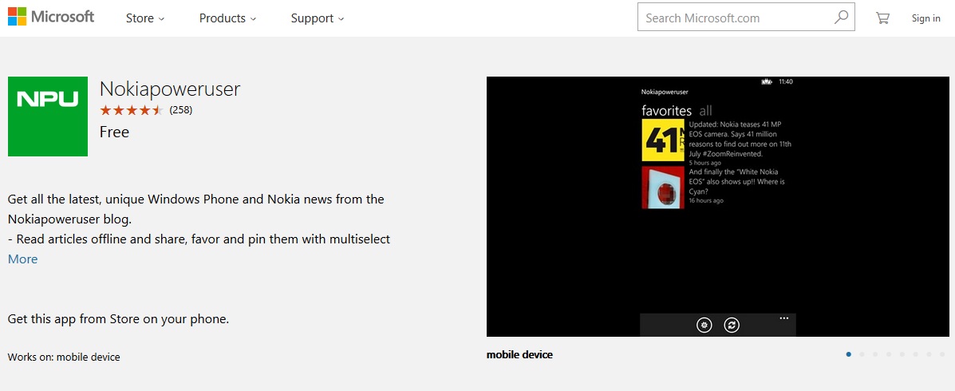This screenshot has width=955, height=391.
Task: Expand the Products dropdown menu
Action: (227, 18)
